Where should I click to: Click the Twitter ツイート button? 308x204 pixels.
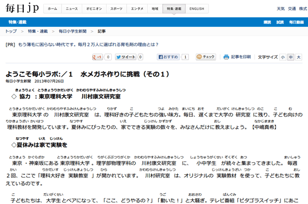[x=126, y=57]
